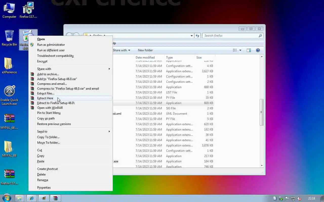Screen dimensions: 324x202
Task: Click the change view icon in Explorer
Action: click(x=235, y=50)
